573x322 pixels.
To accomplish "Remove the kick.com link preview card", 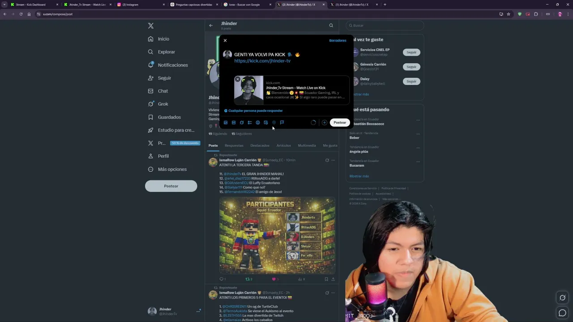I will pos(238,79).
